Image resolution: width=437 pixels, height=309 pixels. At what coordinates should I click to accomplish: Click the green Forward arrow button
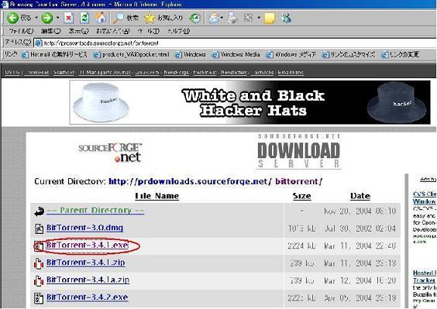point(46,18)
